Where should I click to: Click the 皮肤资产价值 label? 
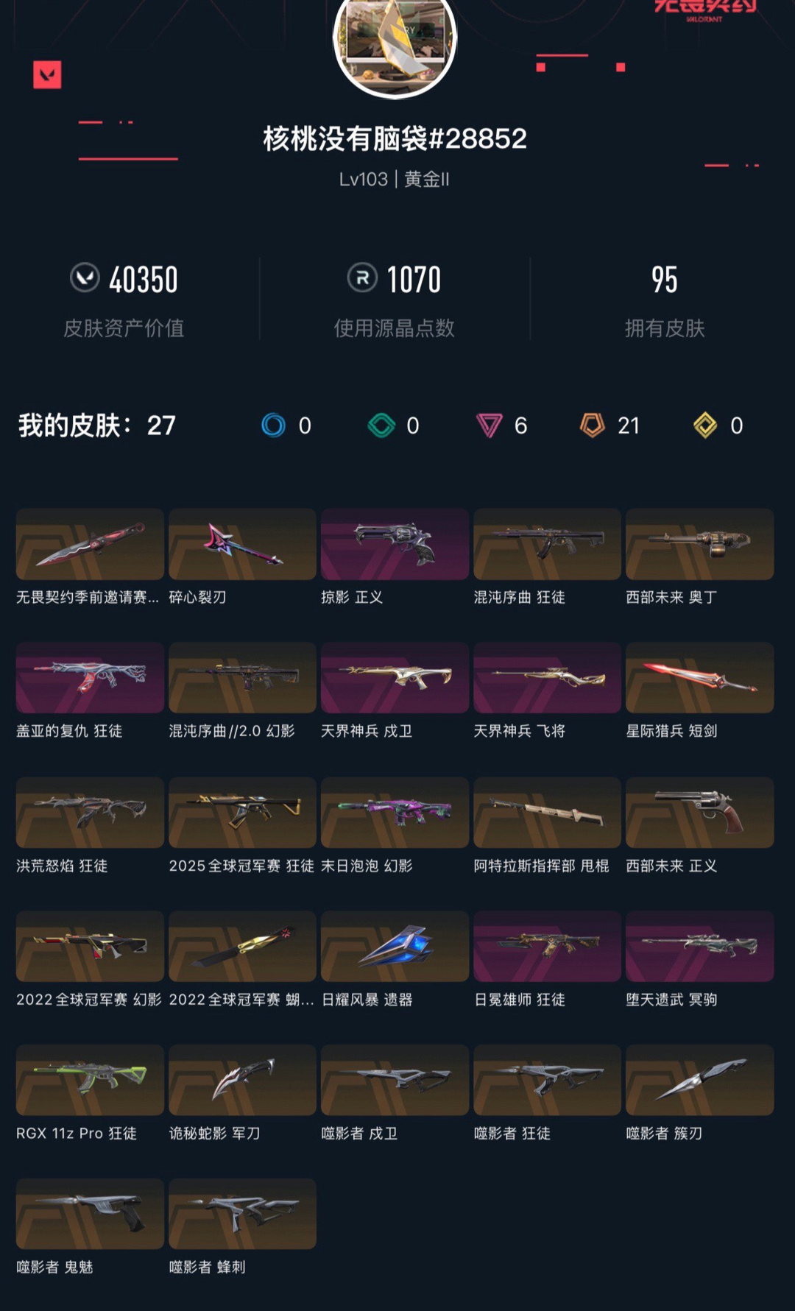(124, 328)
